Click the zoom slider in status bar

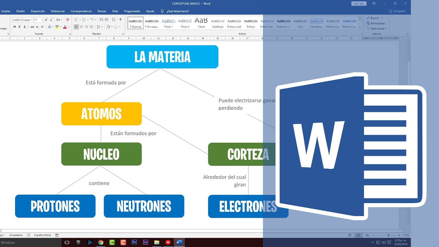[388, 235]
